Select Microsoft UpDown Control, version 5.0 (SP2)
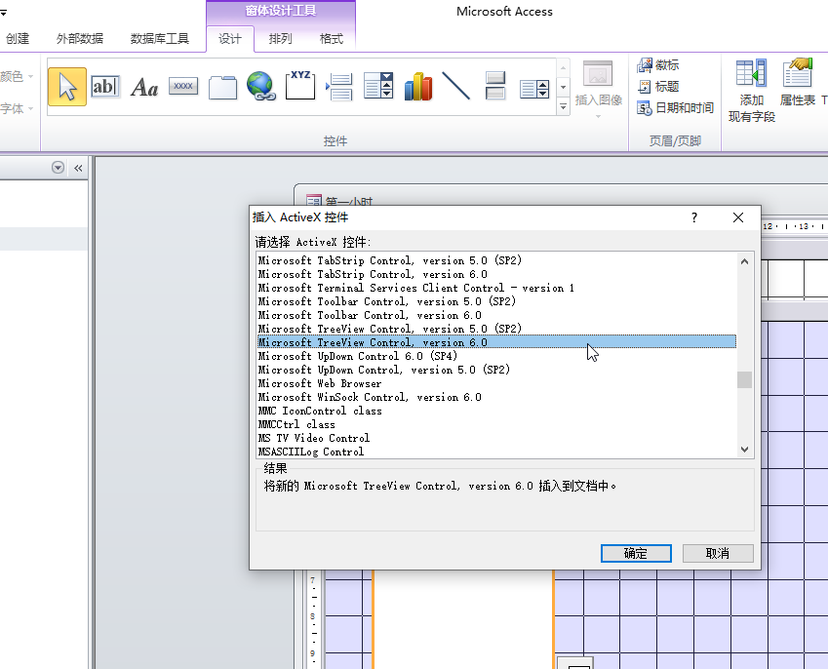 [x=496, y=370]
